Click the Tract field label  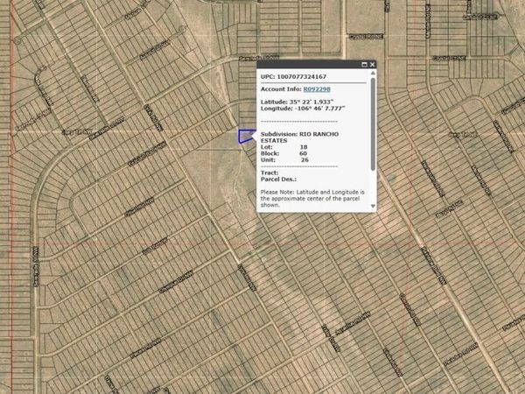coord(269,172)
